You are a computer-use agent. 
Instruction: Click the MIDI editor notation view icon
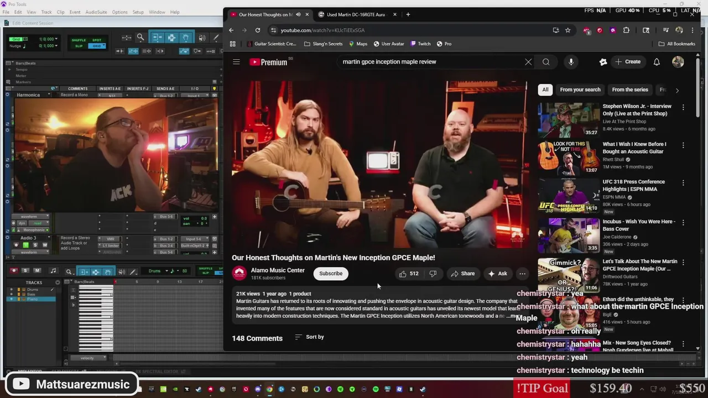pyautogui.click(x=53, y=271)
